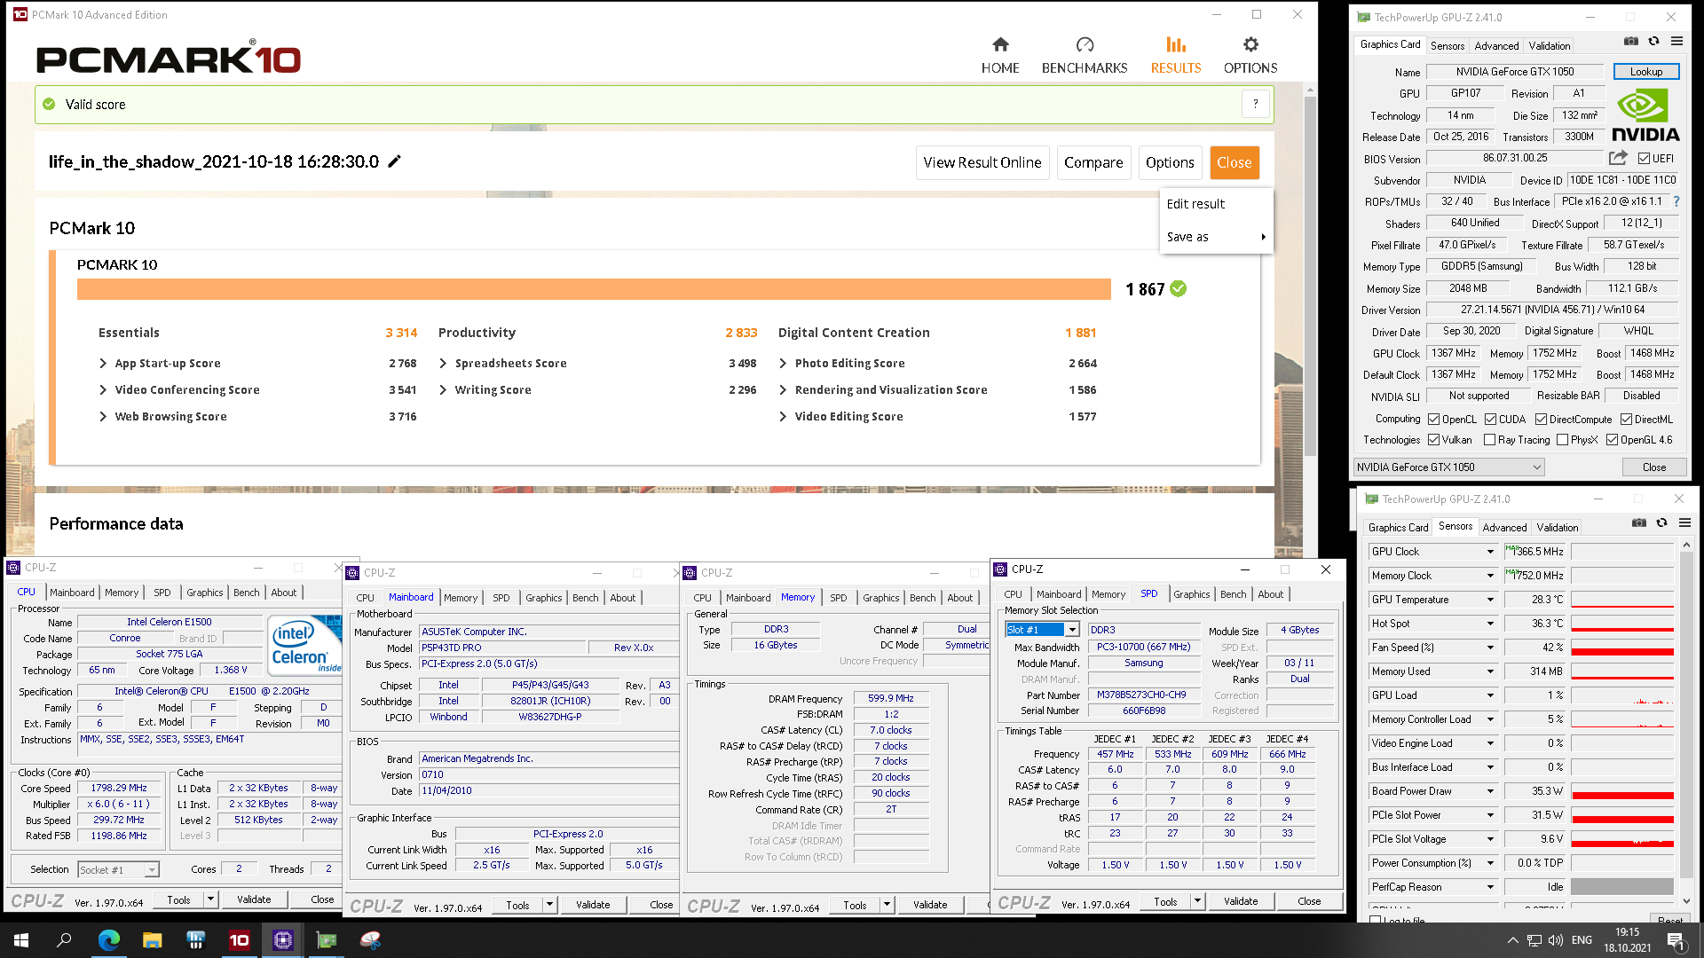The width and height of the screenshot is (1704, 958).
Task: Open Microsoft Edge from the taskbar
Action: (108, 940)
